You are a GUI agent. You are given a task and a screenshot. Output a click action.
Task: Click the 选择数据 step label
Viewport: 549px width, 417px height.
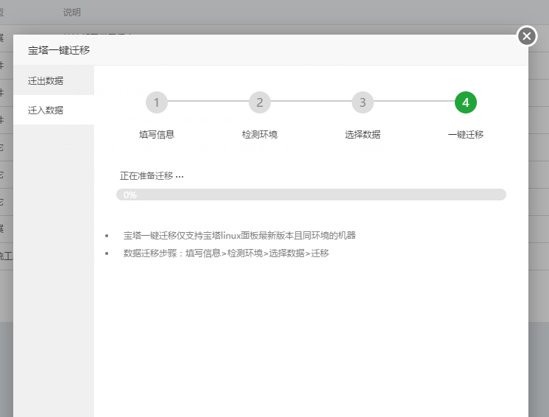click(x=362, y=135)
